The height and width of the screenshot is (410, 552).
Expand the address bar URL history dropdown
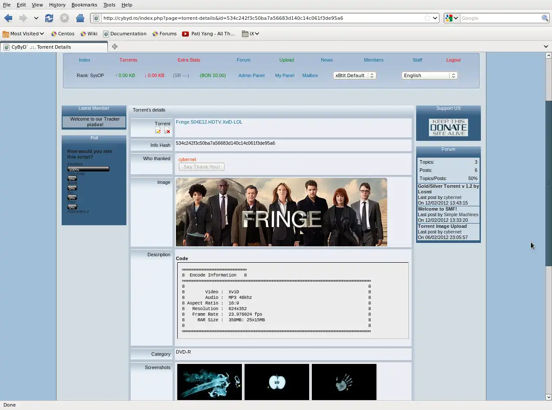(435, 18)
